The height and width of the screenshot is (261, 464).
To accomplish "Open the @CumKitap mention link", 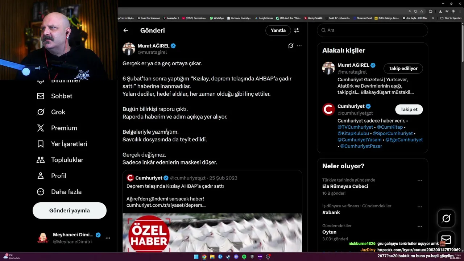I will (x=390, y=127).
